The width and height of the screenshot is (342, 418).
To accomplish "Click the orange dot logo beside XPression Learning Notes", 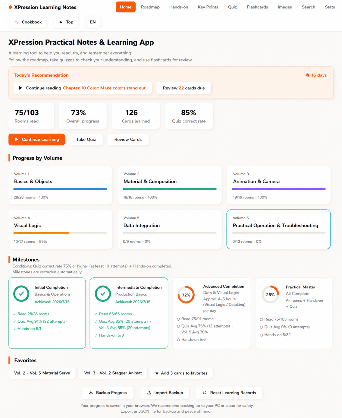I will point(10,7).
